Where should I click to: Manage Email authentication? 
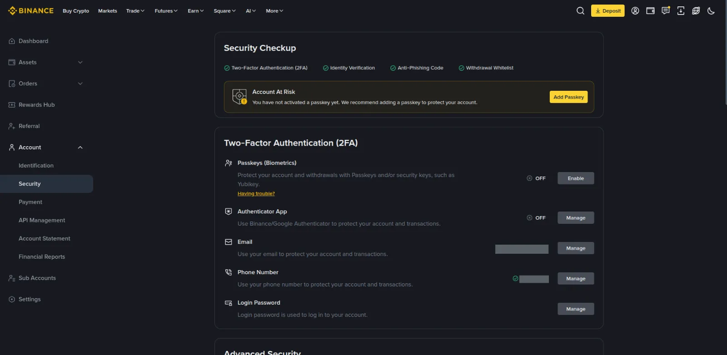coord(576,248)
